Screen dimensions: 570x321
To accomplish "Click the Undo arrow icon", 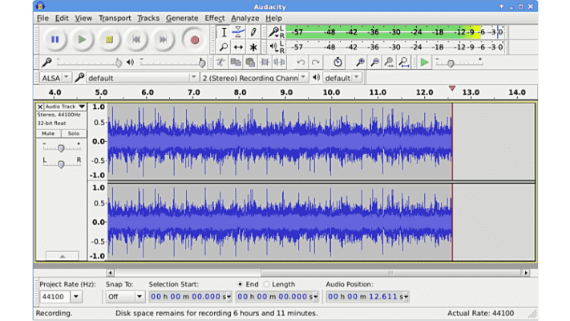I will tap(301, 63).
